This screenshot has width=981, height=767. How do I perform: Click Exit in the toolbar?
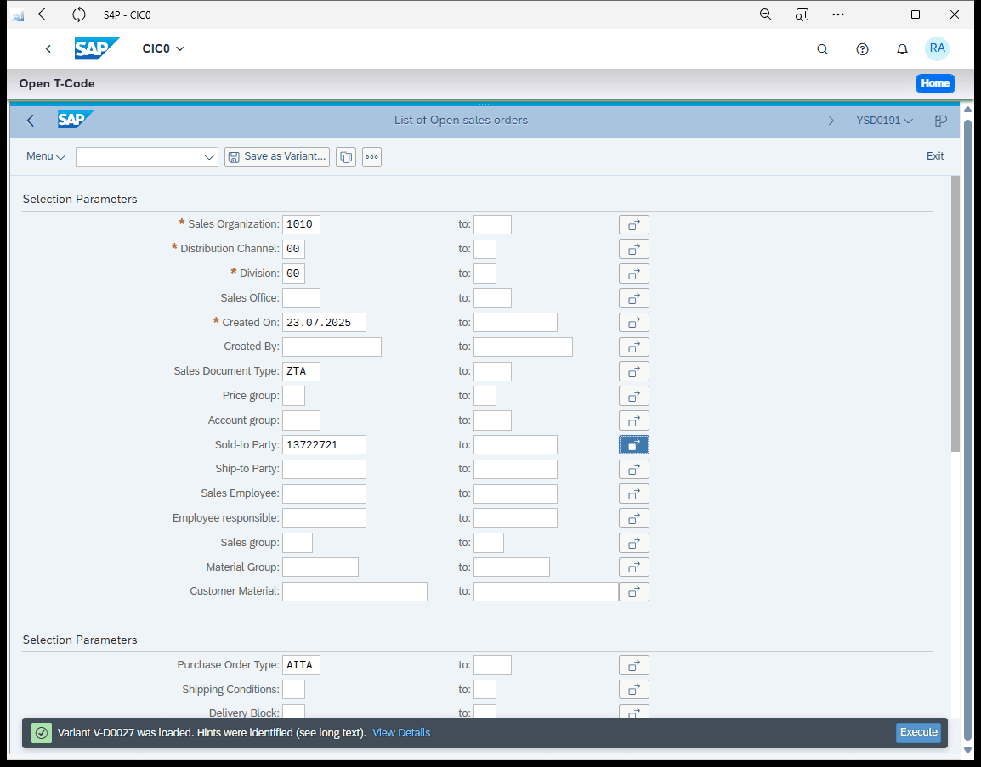click(935, 156)
